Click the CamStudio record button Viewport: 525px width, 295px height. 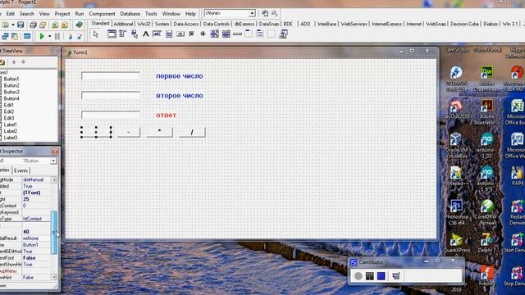(358, 276)
